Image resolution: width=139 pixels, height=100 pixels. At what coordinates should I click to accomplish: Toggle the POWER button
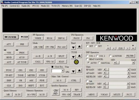point(11,37)
